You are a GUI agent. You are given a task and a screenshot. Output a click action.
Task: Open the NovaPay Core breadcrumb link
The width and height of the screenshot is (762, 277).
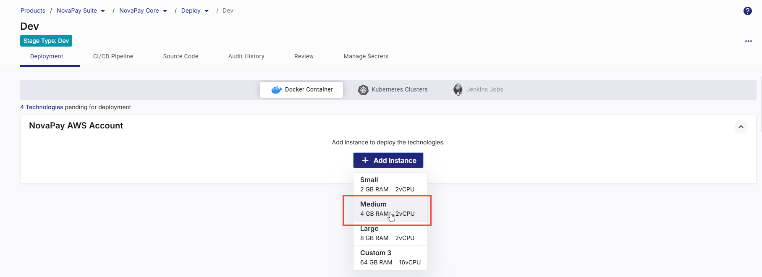(139, 11)
